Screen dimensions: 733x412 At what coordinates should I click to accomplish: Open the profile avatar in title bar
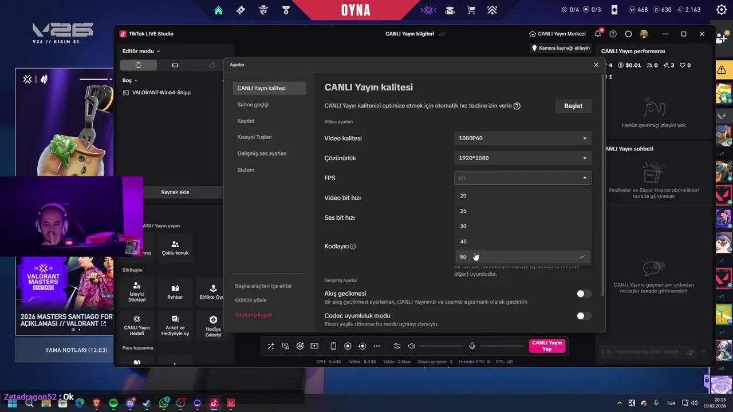[x=644, y=34]
